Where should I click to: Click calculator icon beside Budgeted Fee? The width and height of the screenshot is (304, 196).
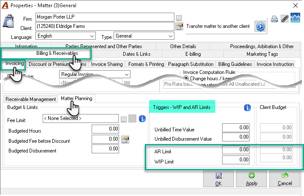click(125, 139)
